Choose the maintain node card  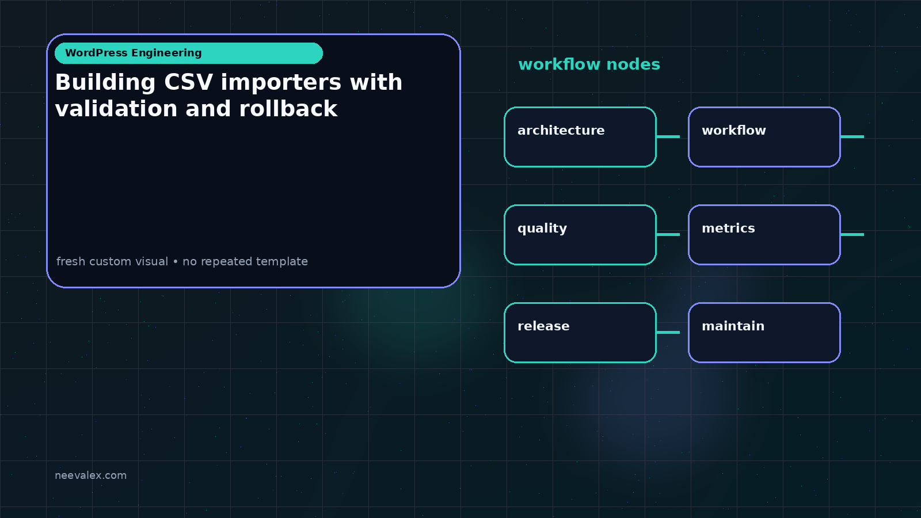764,333
